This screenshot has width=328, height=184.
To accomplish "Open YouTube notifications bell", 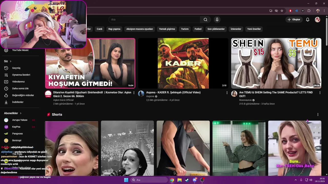I will pos(308,20).
